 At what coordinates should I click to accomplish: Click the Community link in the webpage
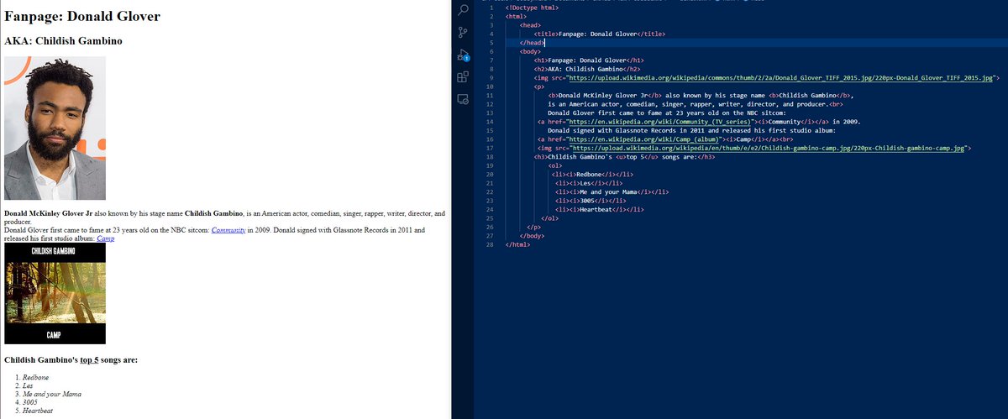pos(227,229)
